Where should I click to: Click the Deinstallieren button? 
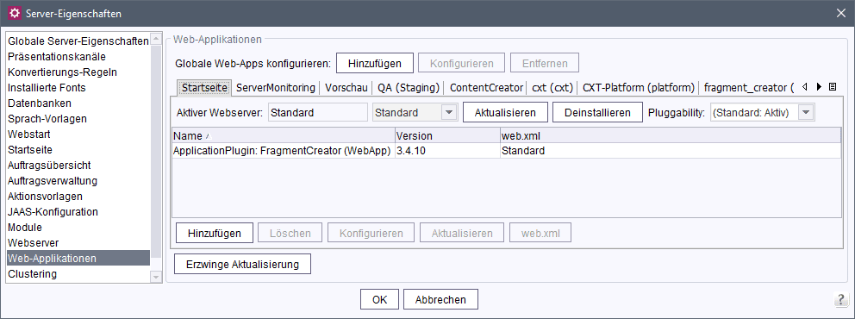597,113
